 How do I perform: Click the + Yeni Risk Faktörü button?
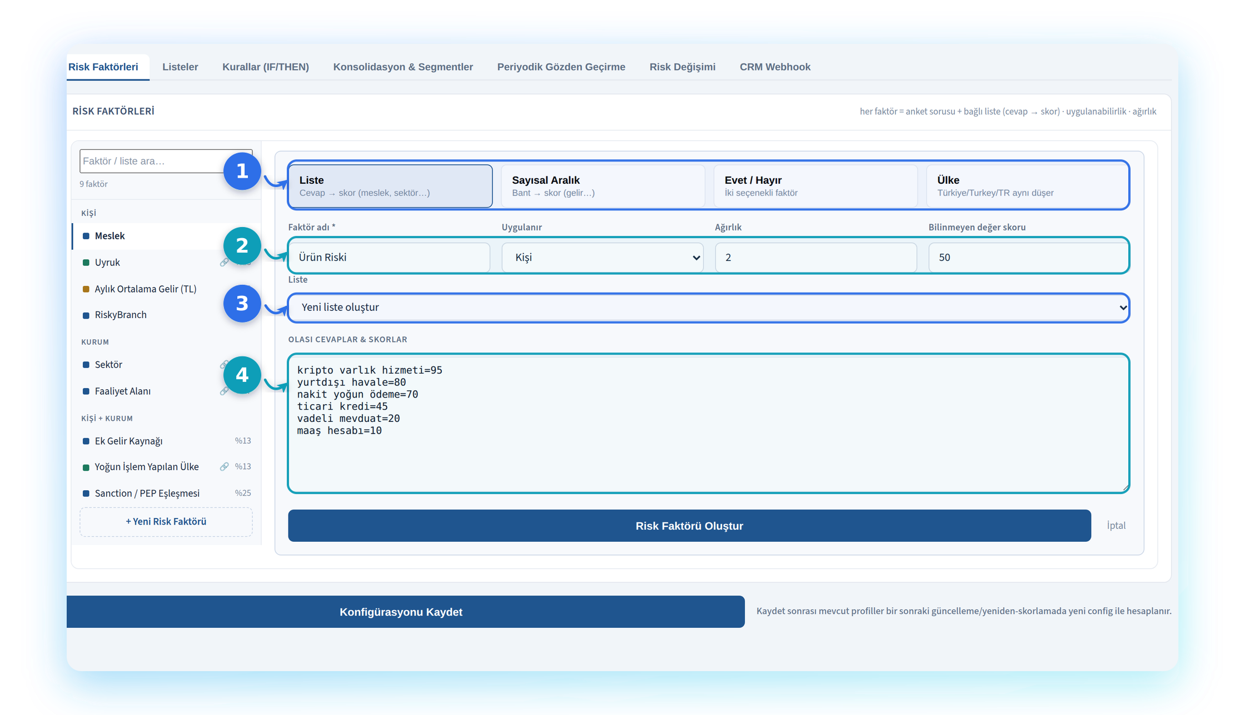pos(166,522)
